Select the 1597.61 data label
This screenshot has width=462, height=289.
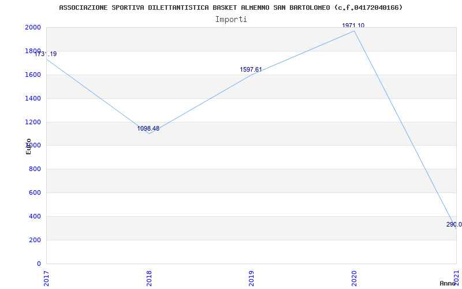[251, 69]
